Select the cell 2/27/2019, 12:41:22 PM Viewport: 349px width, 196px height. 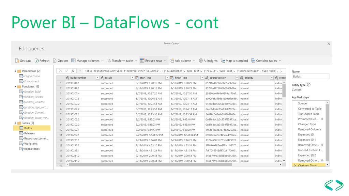coord(152,135)
